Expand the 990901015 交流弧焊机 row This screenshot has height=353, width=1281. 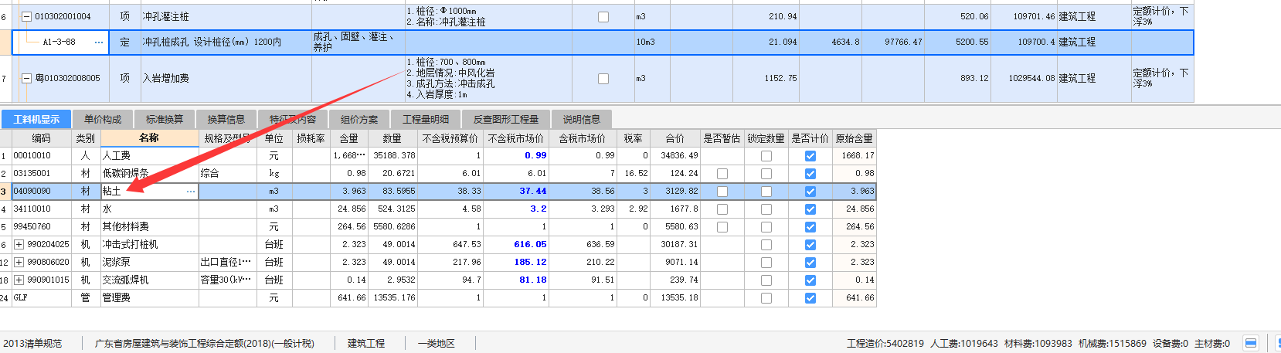point(19,280)
